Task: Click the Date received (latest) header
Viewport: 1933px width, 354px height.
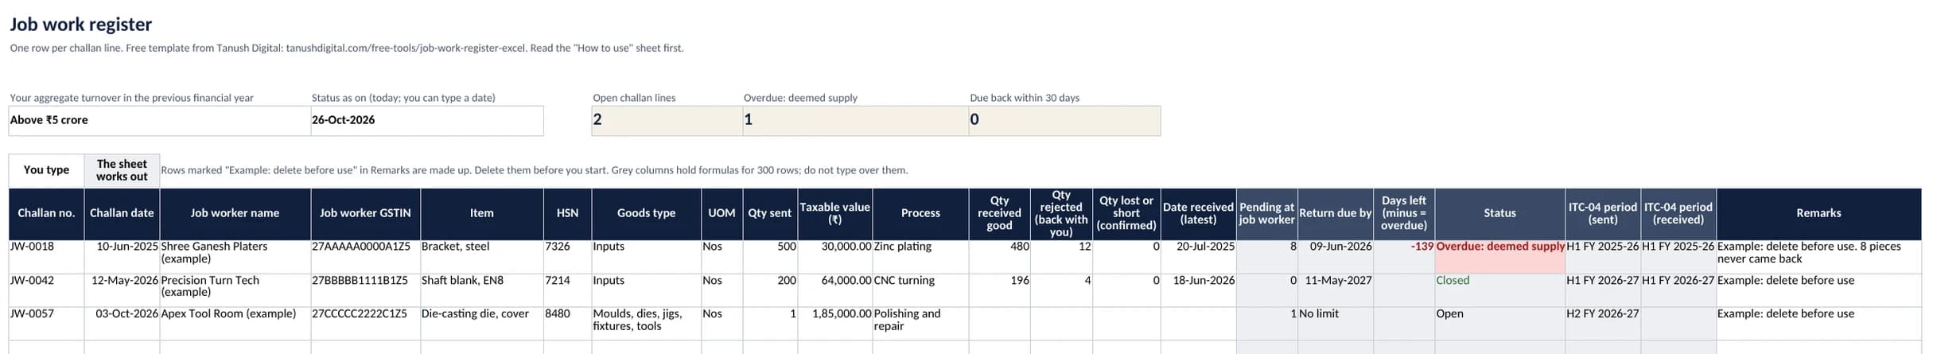Action: [1199, 213]
